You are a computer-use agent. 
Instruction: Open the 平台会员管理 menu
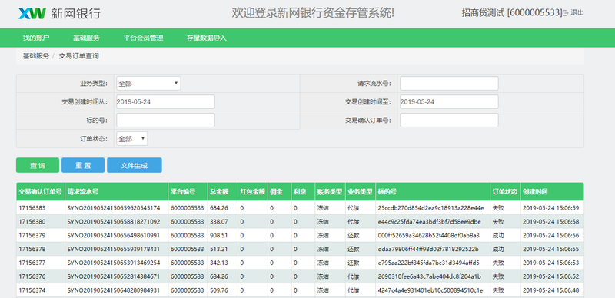click(143, 38)
